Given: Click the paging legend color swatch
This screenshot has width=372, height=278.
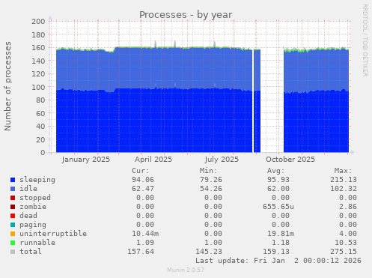Looking at the screenshot, I should point(13,225).
